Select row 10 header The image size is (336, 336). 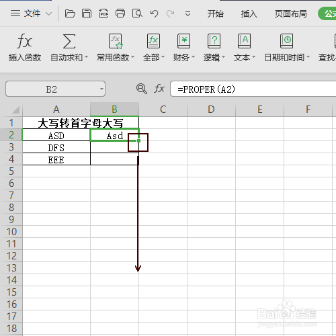pyautogui.click(x=11, y=232)
